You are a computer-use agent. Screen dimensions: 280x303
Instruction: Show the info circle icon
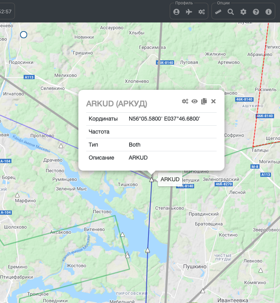pos(269,12)
